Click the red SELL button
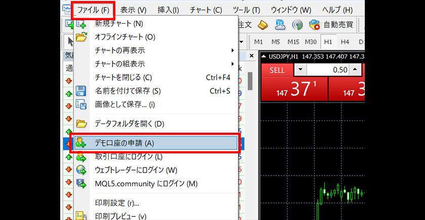 click(x=277, y=70)
